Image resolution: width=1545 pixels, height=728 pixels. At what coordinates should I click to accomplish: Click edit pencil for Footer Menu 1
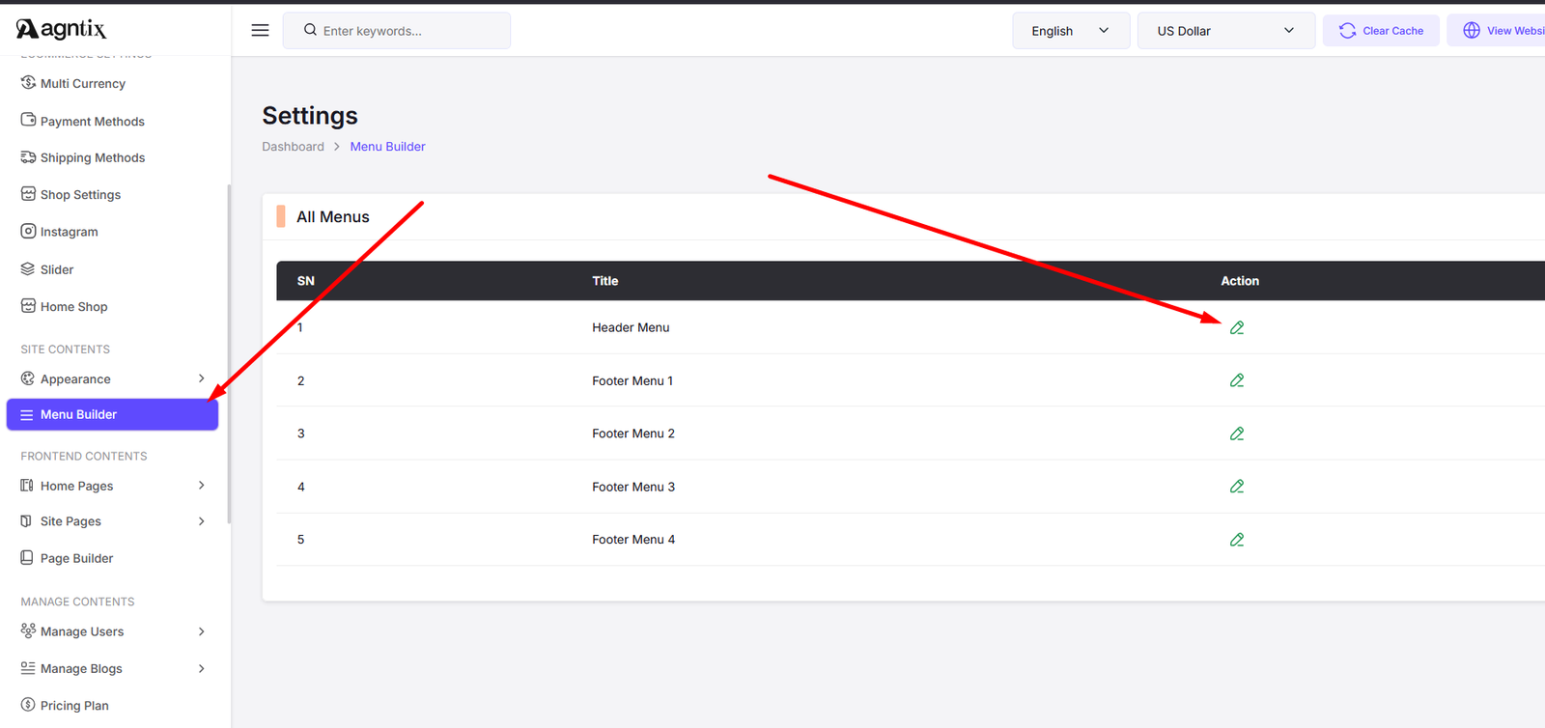point(1236,380)
